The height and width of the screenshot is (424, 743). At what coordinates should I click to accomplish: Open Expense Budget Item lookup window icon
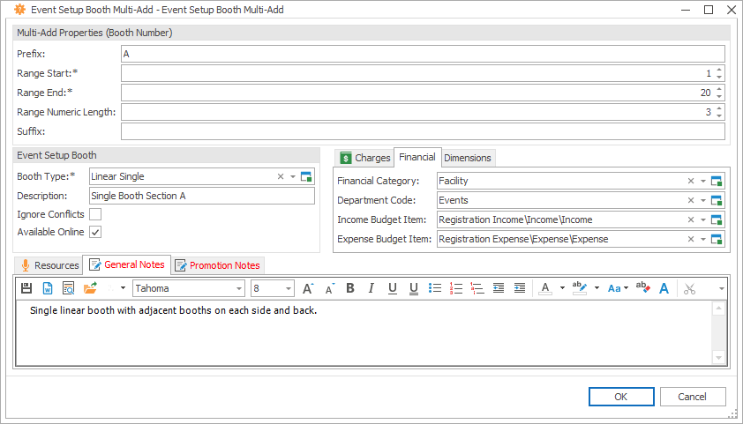tap(717, 239)
